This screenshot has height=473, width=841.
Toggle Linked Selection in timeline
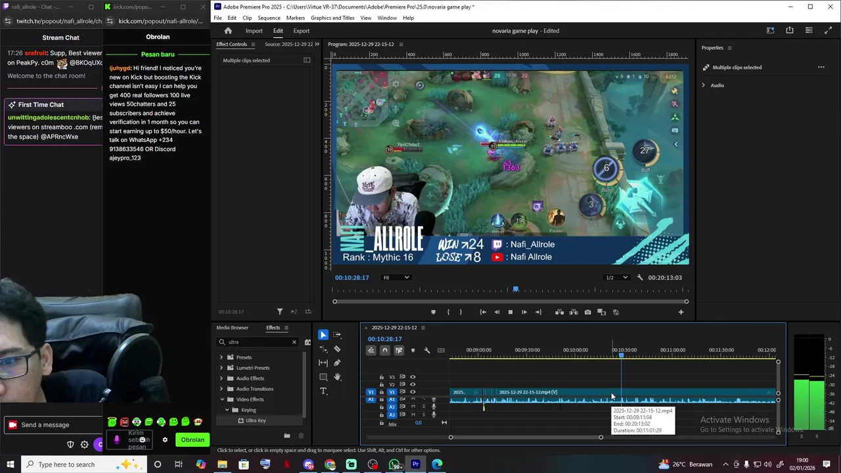coord(399,350)
